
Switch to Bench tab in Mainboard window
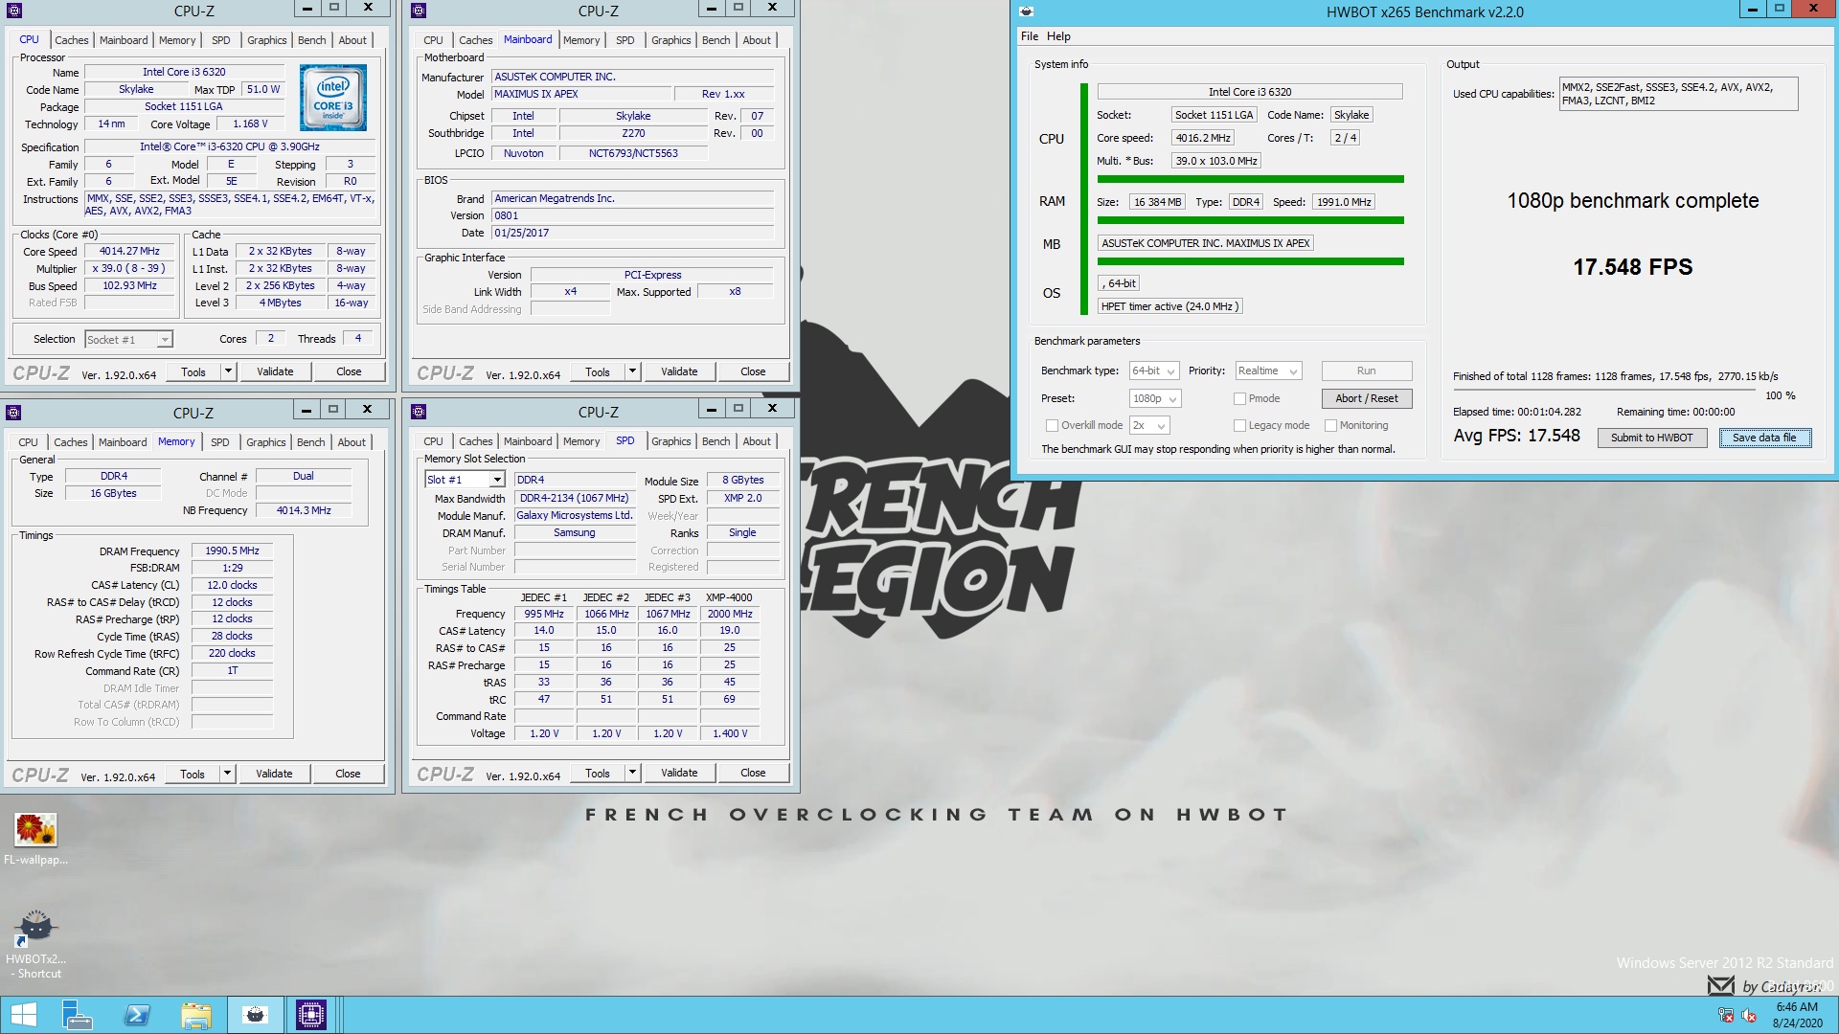pyautogui.click(x=716, y=40)
